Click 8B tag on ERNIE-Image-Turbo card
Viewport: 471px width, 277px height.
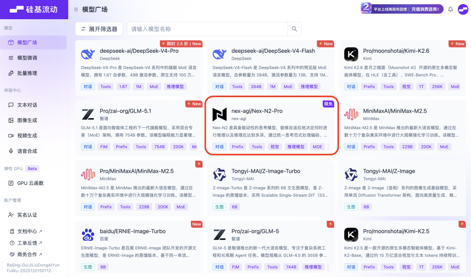pos(103,267)
